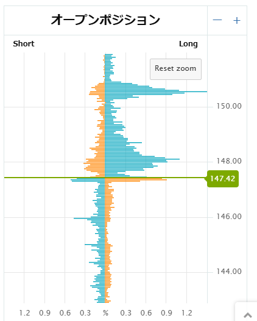Screen dimensions: 257x321
Task: Click the 148.00 price axis label
Action: click(229, 161)
